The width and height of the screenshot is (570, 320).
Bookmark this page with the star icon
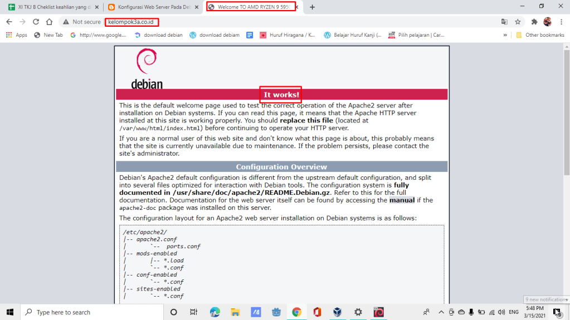click(518, 22)
